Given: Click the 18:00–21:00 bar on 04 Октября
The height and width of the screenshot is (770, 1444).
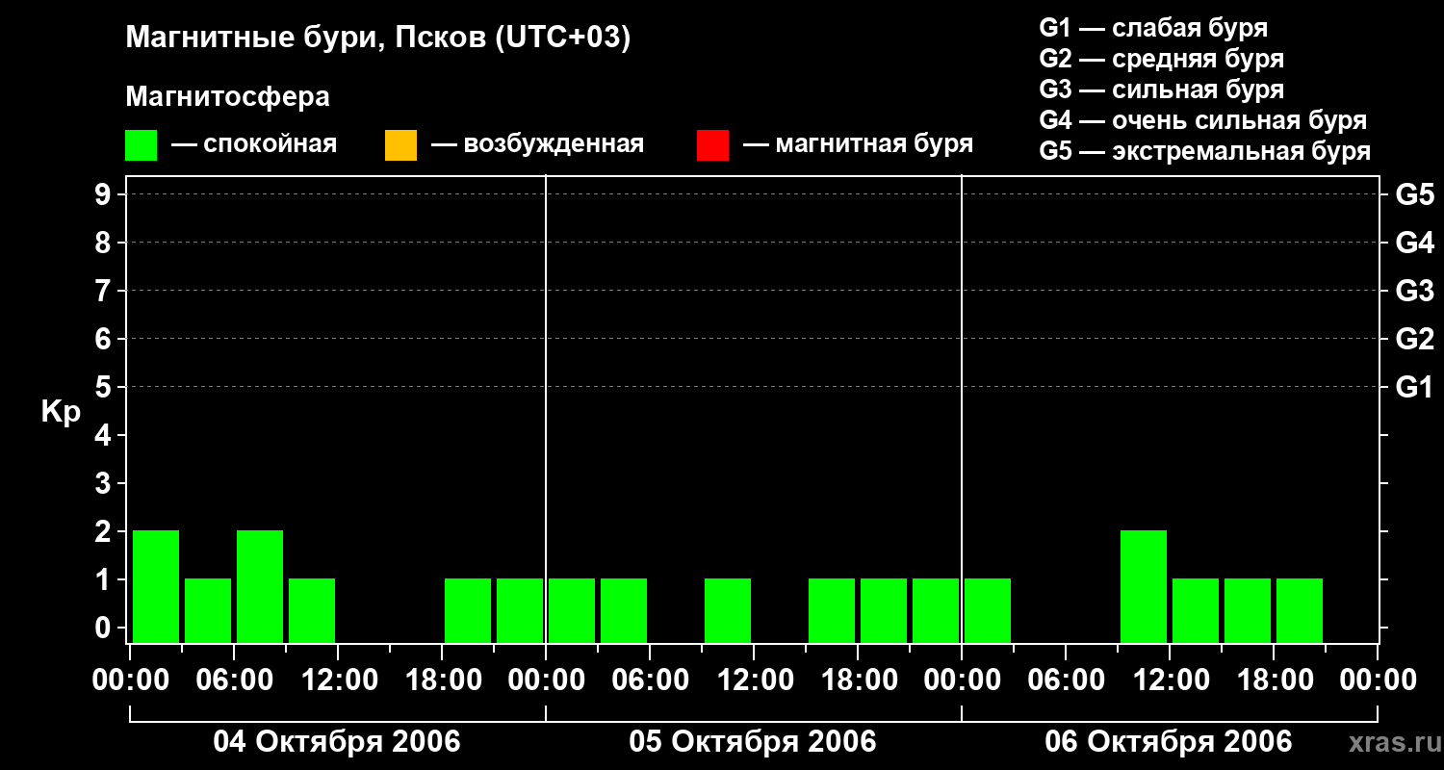Looking at the screenshot, I should coord(468,610).
